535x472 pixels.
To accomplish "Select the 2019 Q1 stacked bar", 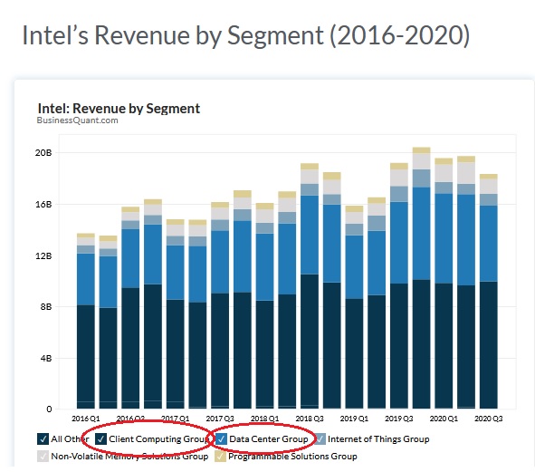I will coord(354,307).
